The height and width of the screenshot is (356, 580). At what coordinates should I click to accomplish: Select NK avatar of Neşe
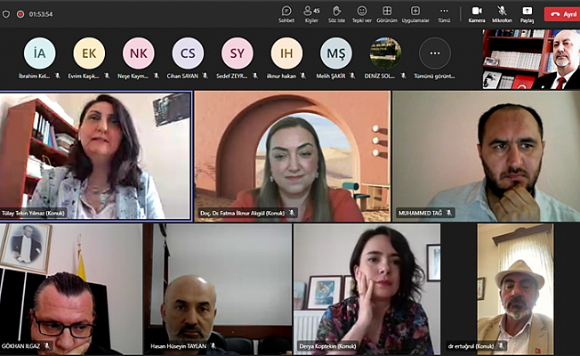click(139, 53)
